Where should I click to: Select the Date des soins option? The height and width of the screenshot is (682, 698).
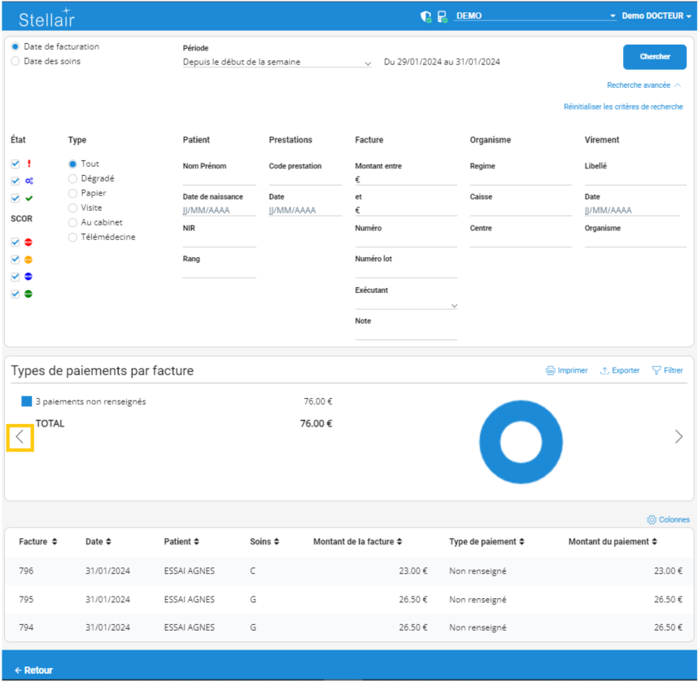click(15, 61)
